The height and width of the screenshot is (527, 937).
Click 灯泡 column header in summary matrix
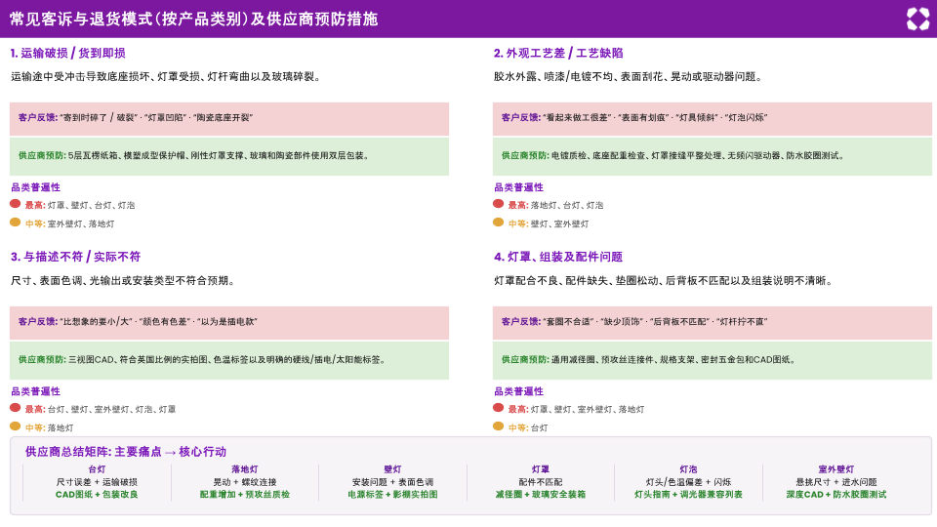click(688, 469)
